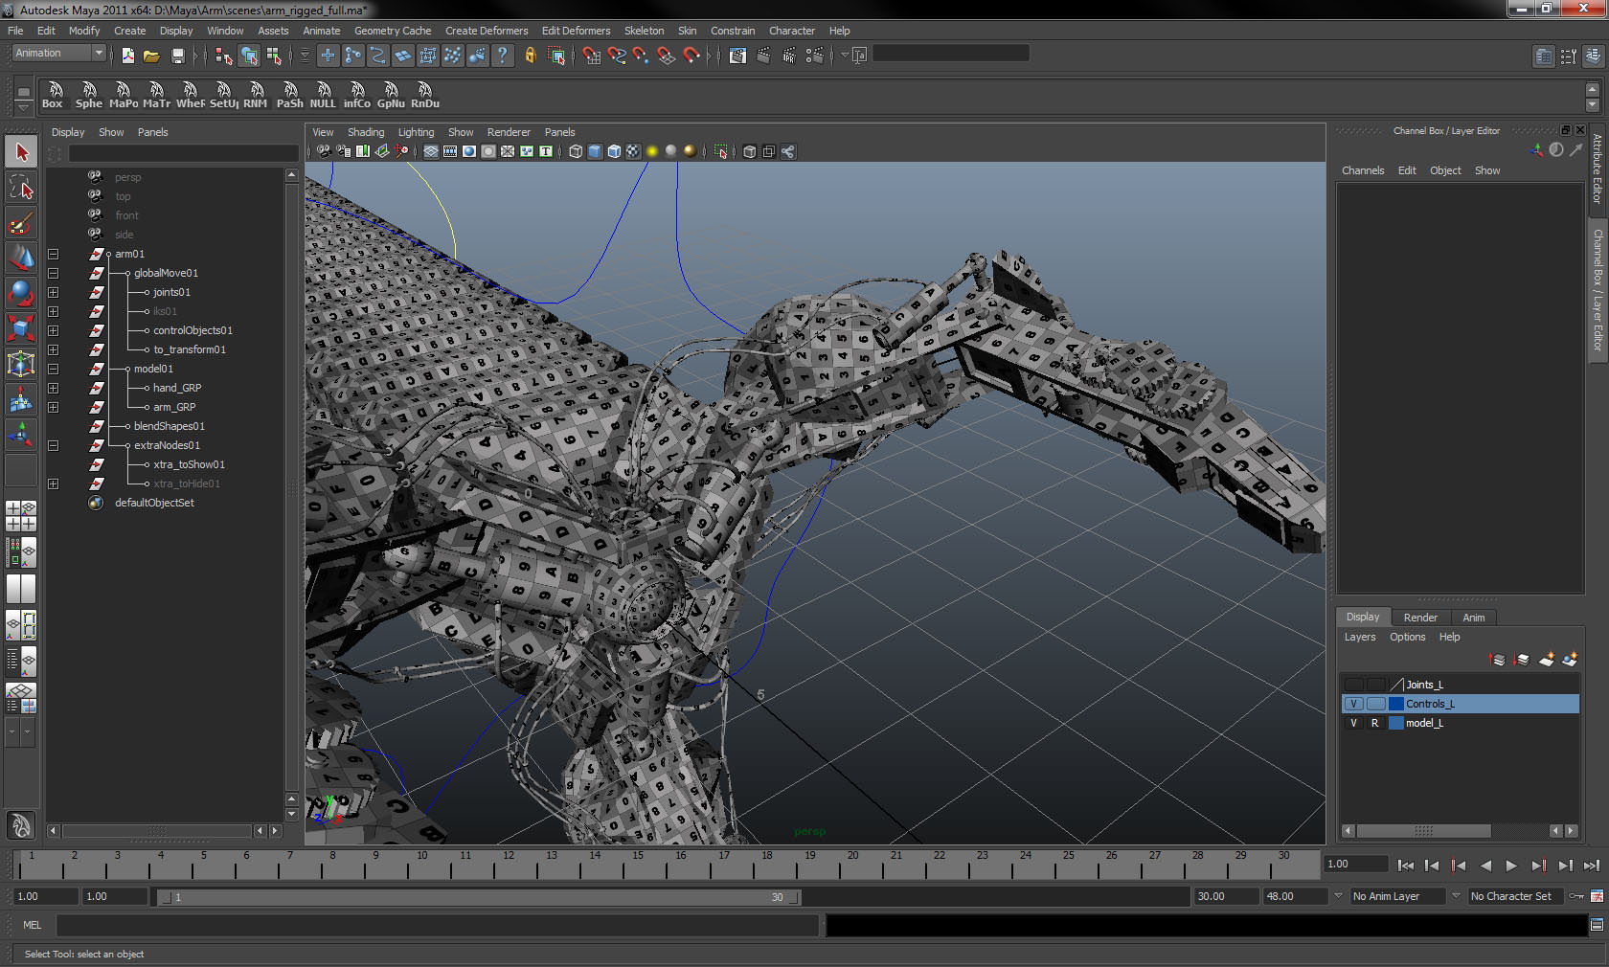
Task: Activate the Lasso selection tool
Action: (21, 187)
